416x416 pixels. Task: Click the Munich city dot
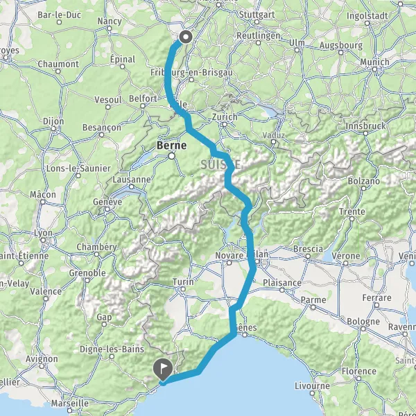pyautogui.click(x=374, y=69)
